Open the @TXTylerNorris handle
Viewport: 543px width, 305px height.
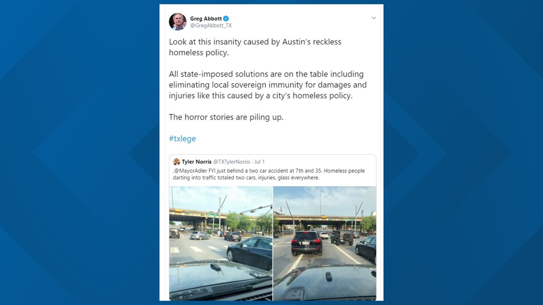click(x=231, y=161)
